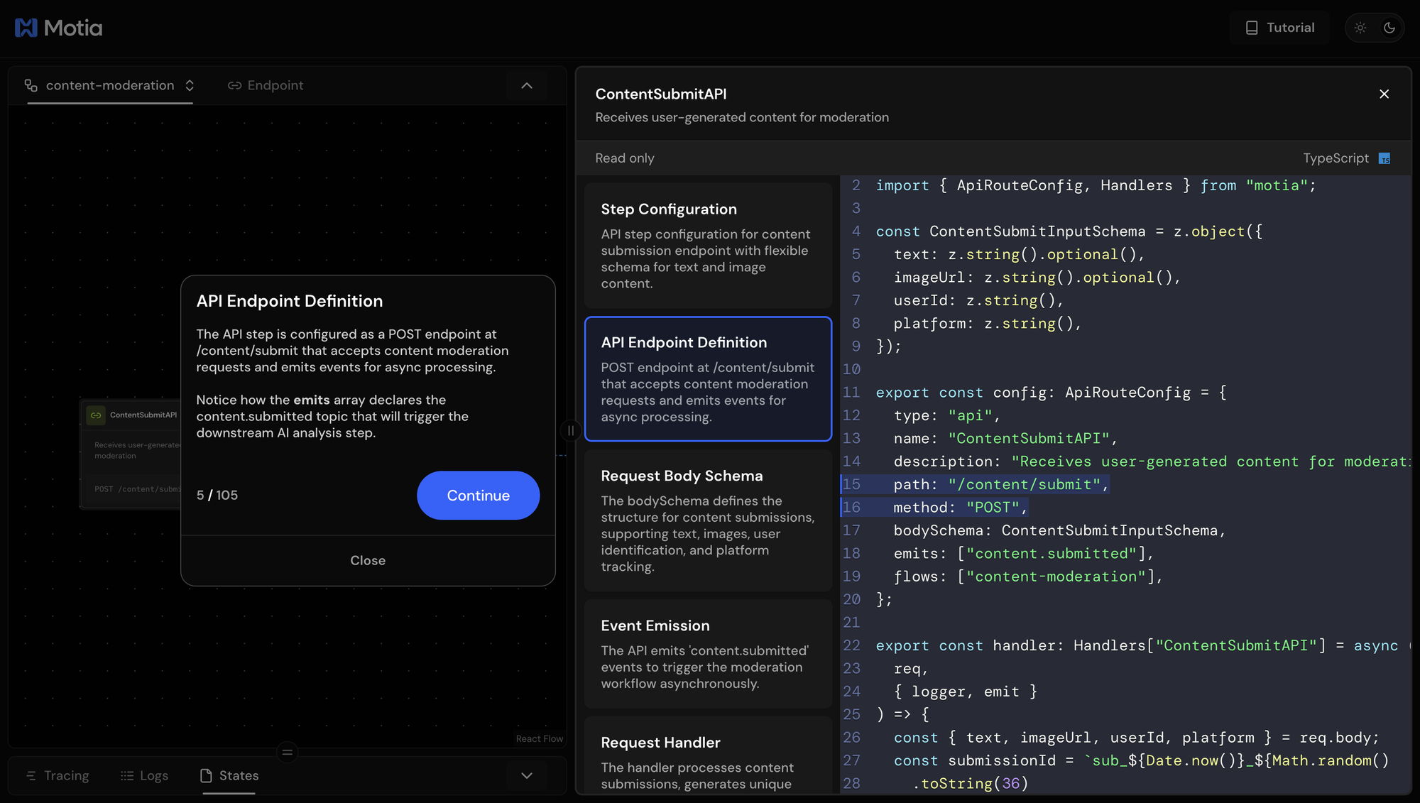Viewport: 1420px width, 803px height.
Task: Open the Tracing tab
Action: [x=58, y=775]
